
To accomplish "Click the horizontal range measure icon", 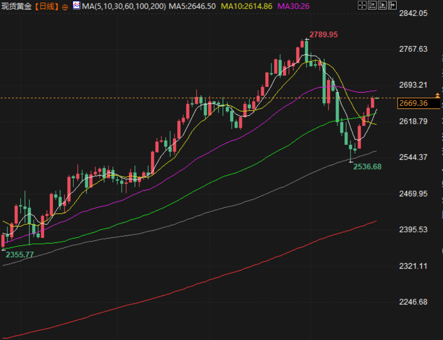I will click(372, 6).
